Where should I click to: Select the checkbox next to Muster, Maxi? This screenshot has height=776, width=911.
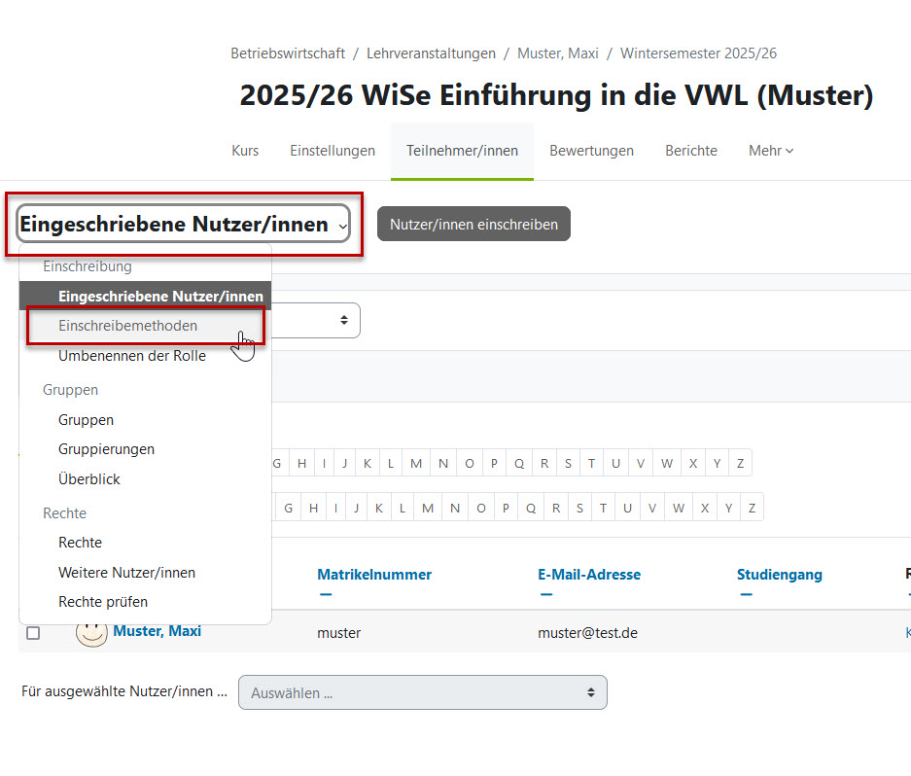coord(33,632)
